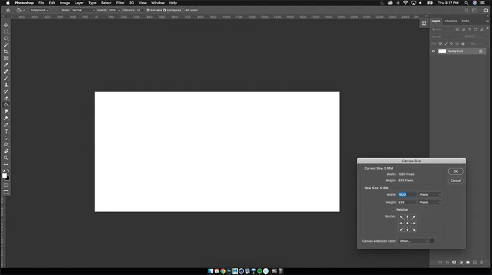Select the Move tool
The width and height of the screenshot is (492, 275).
[6, 25]
